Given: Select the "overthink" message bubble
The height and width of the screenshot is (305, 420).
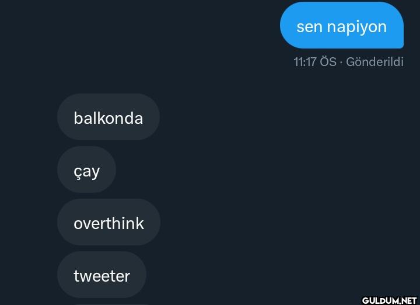Looking at the screenshot, I should [108, 222].
